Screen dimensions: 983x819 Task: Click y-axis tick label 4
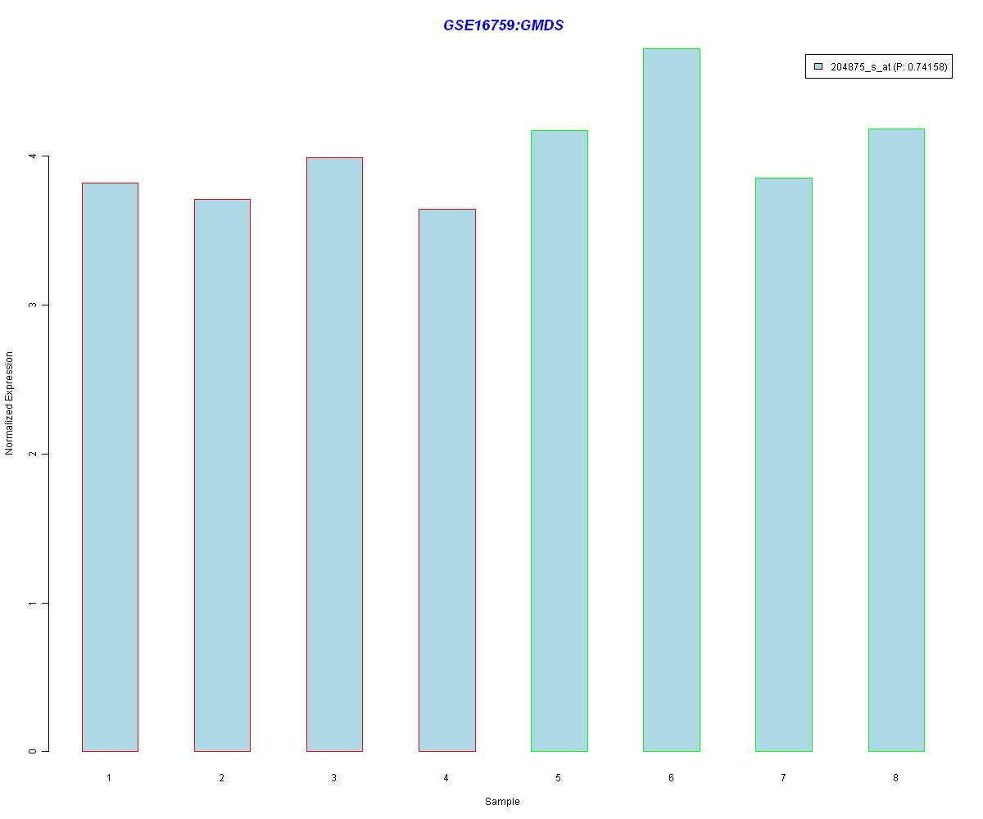(x=32, y=156)
